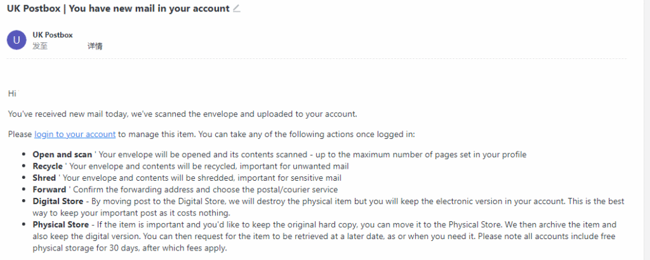Click the 'Physical Store' bold heading
Viewport: 650px width, 260px height.
62,224
